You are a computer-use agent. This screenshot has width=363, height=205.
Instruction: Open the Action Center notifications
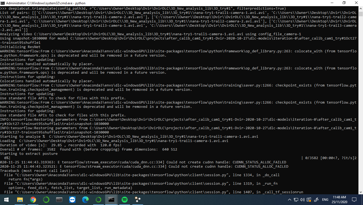354,199
